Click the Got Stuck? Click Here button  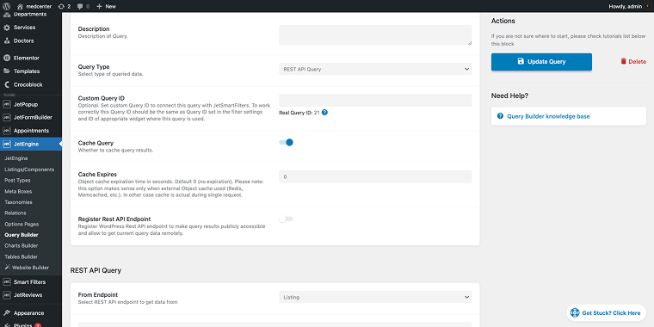[606, 313]
